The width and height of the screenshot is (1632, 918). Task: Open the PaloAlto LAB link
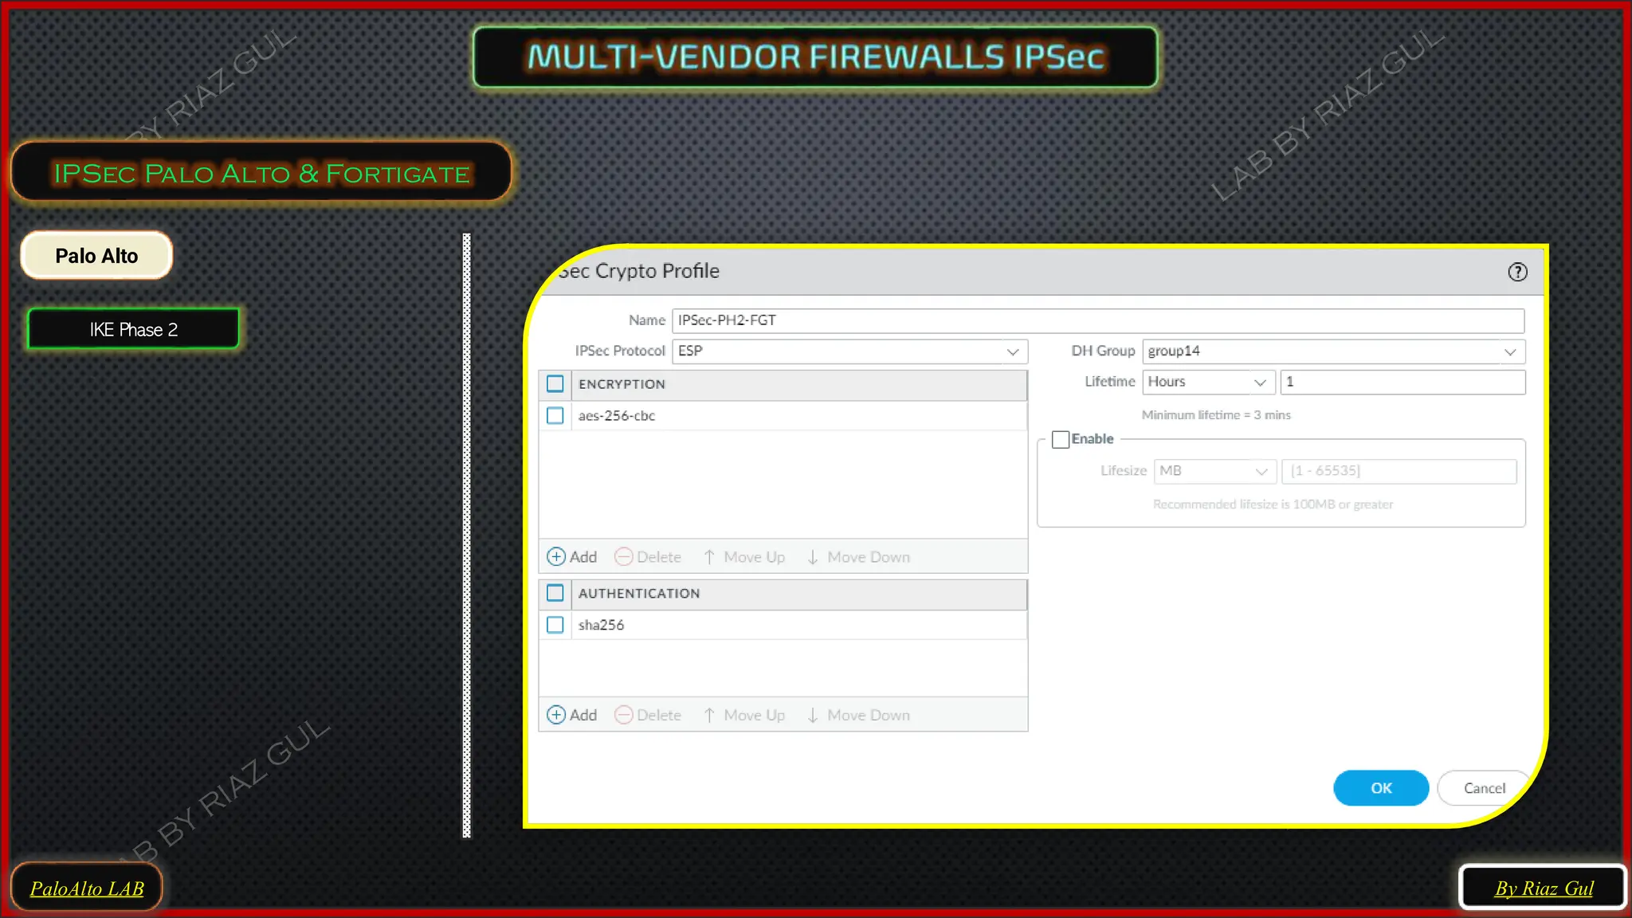(87, 888)
